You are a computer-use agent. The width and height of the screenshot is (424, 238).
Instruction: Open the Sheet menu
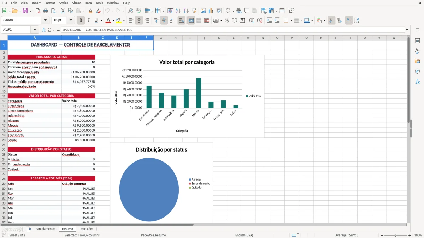pyautogui.click(x=76, y=3)
